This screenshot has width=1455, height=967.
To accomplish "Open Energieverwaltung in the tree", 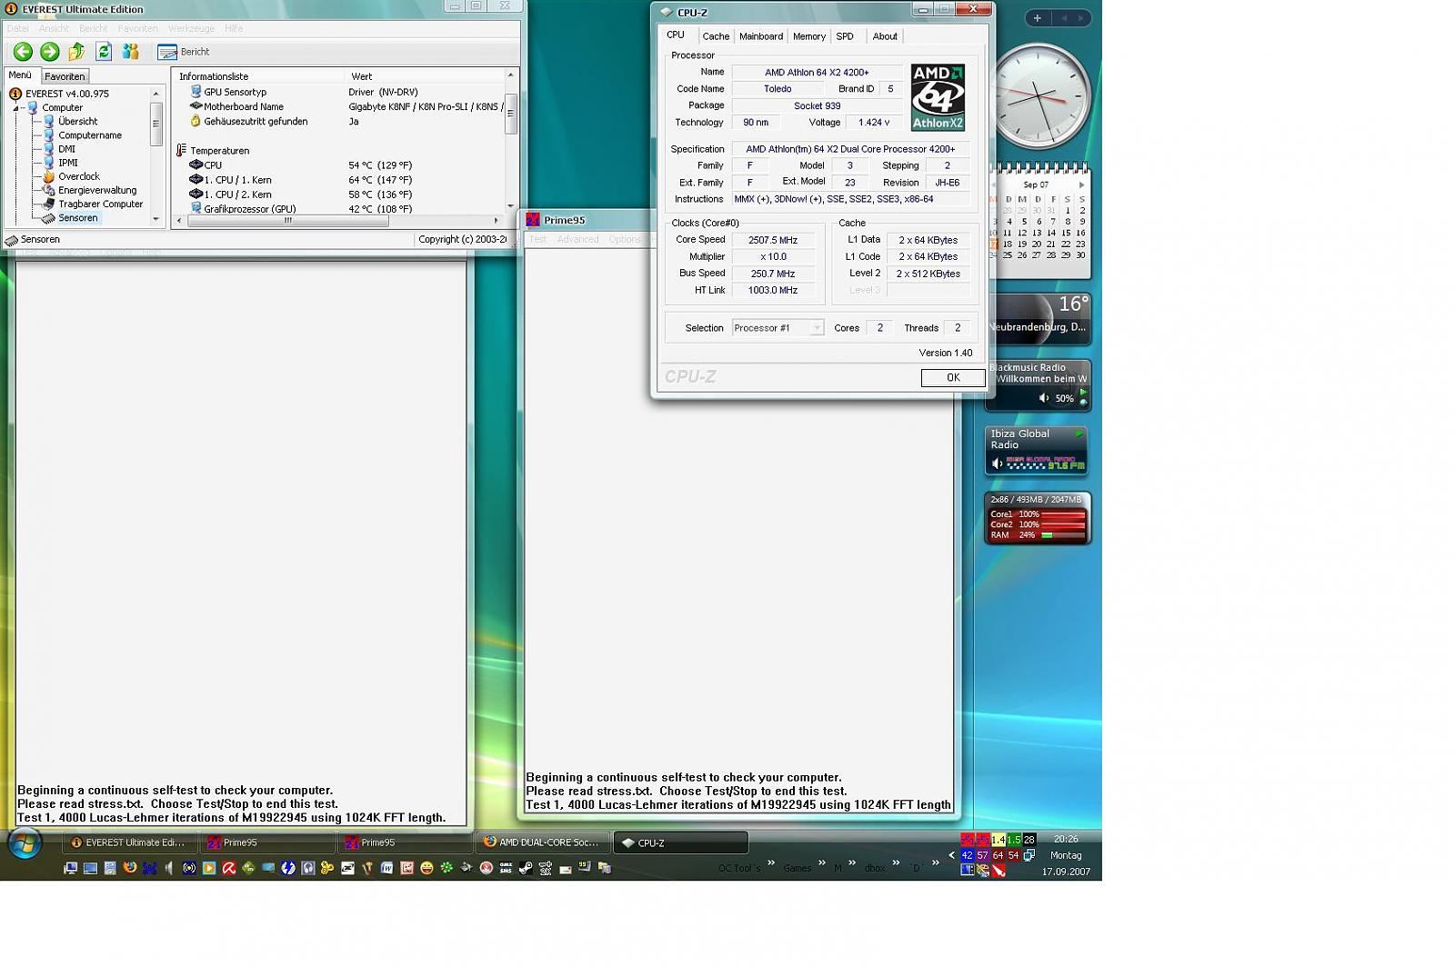I will pyautogui.click(x=89, y=190).
